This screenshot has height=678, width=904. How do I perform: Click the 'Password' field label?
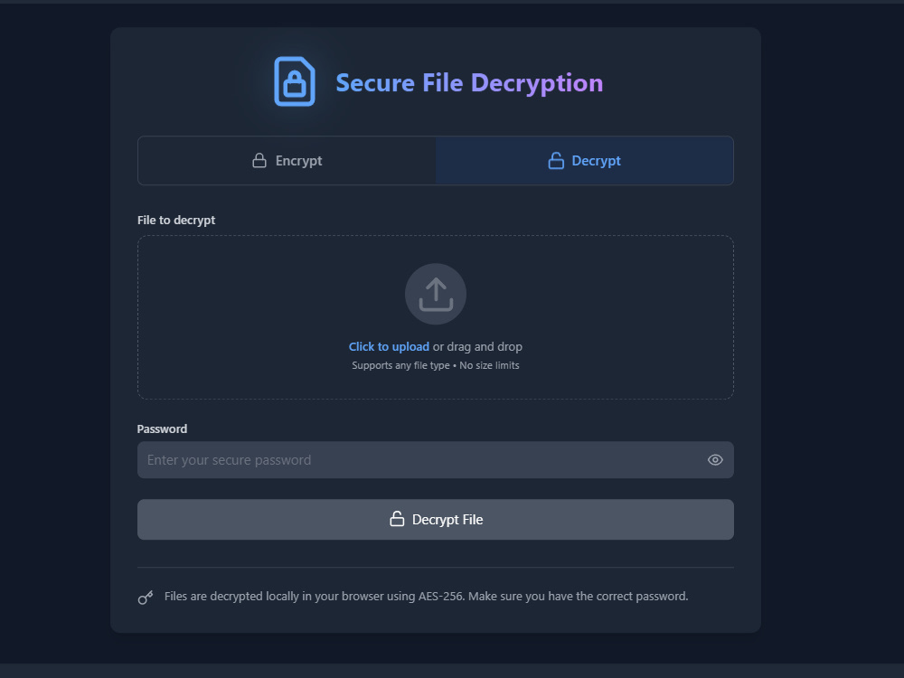coord(162,428)
